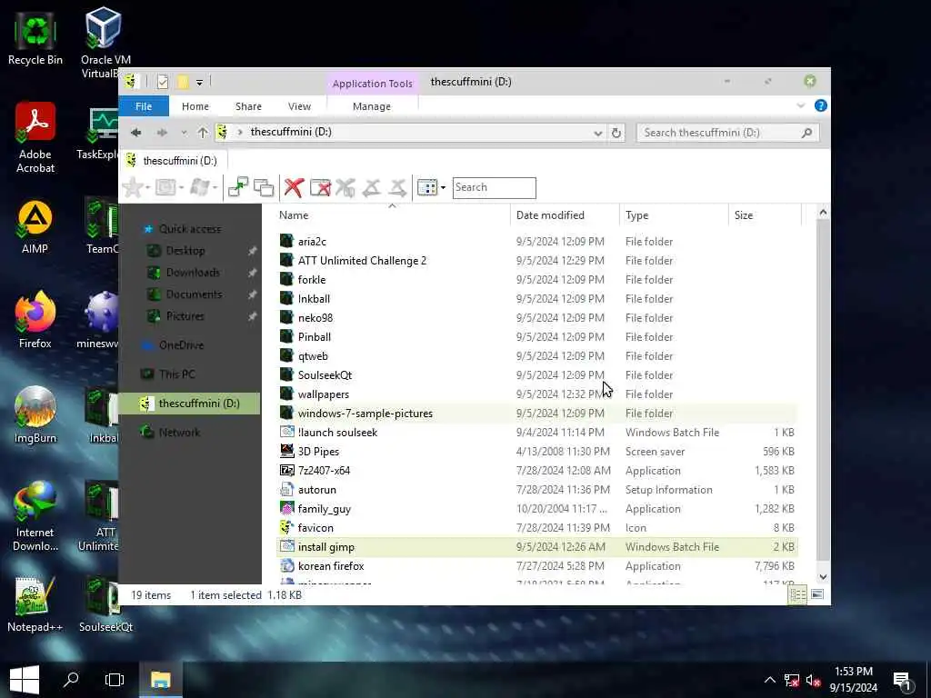This screenshot has width=931, height=698.
Task: Switch to the Home ribbon tab
Action: point(195,106)
